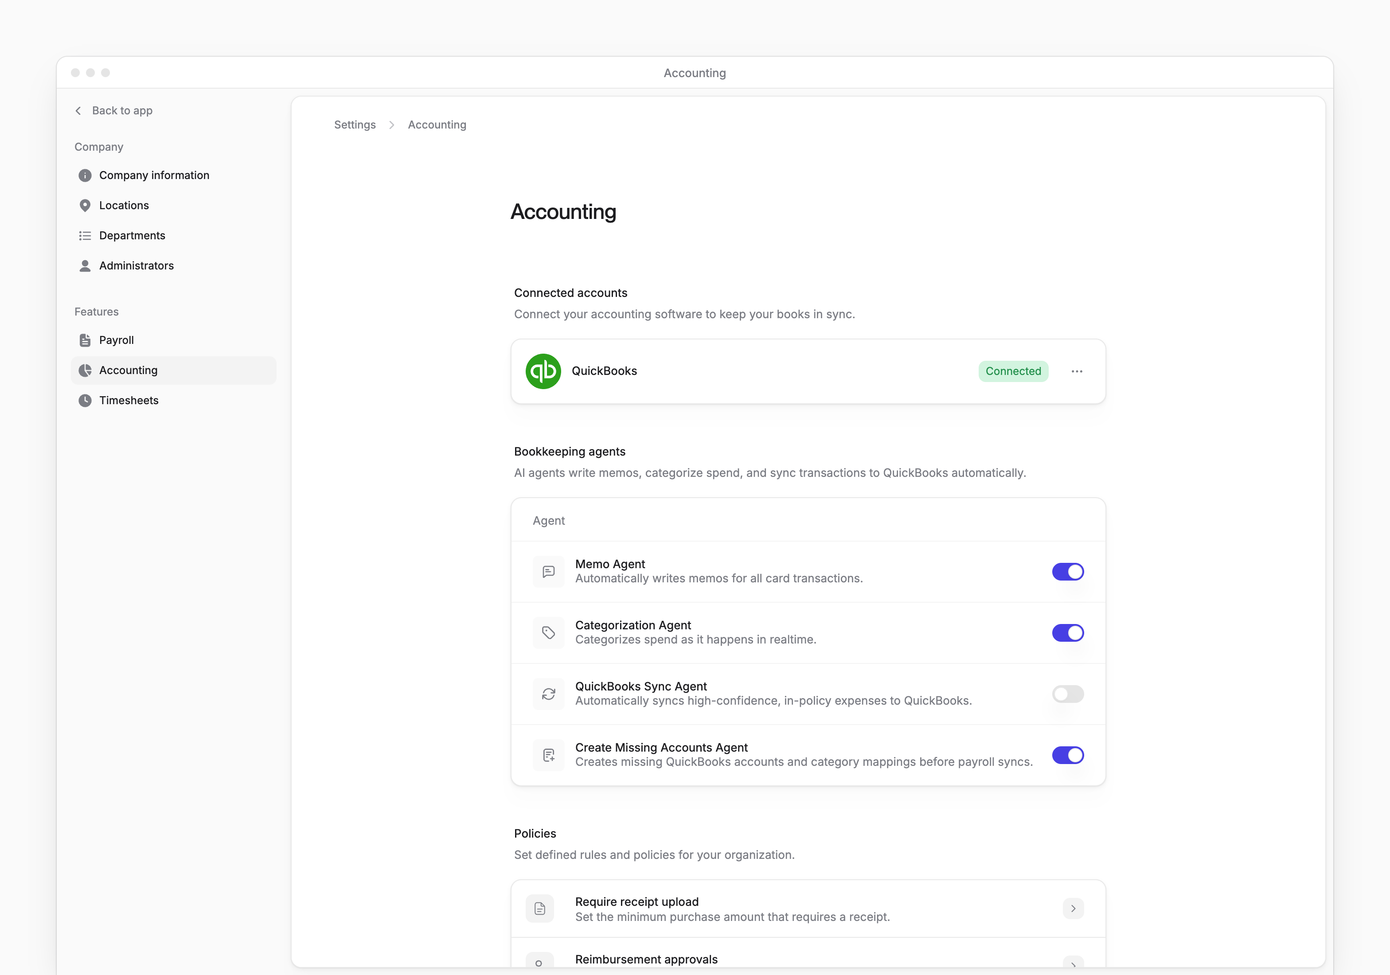The height and width of the screenshot is (975, 1390).
Task: Open Require receipt upload chevron
Action: pos(1074,909)
